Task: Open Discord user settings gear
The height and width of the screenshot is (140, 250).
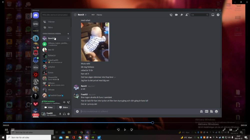Action: click(x=68, y=114)
